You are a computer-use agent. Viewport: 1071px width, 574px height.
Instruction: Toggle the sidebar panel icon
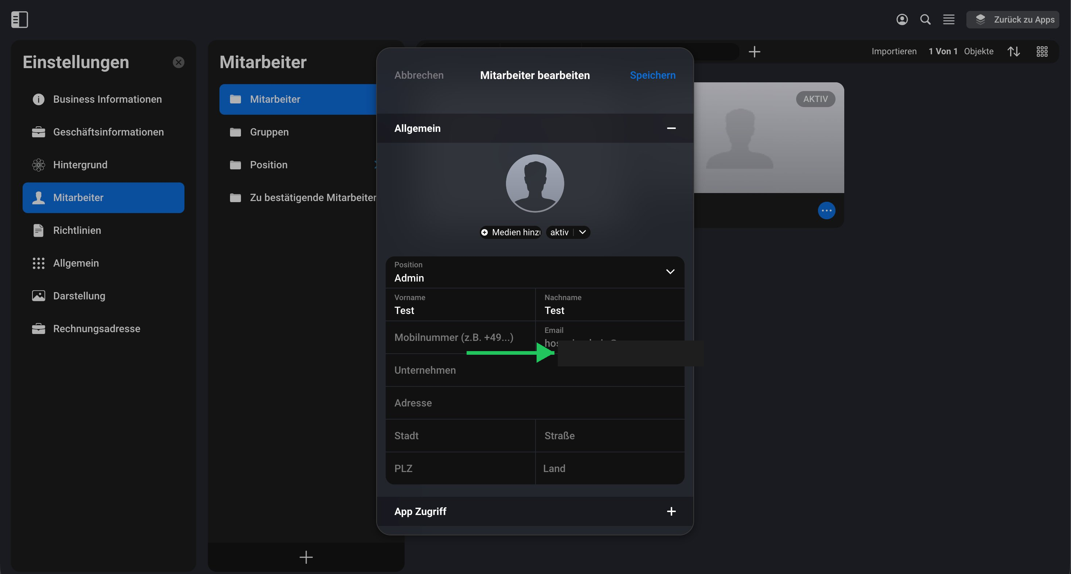[x=20, y=20]
